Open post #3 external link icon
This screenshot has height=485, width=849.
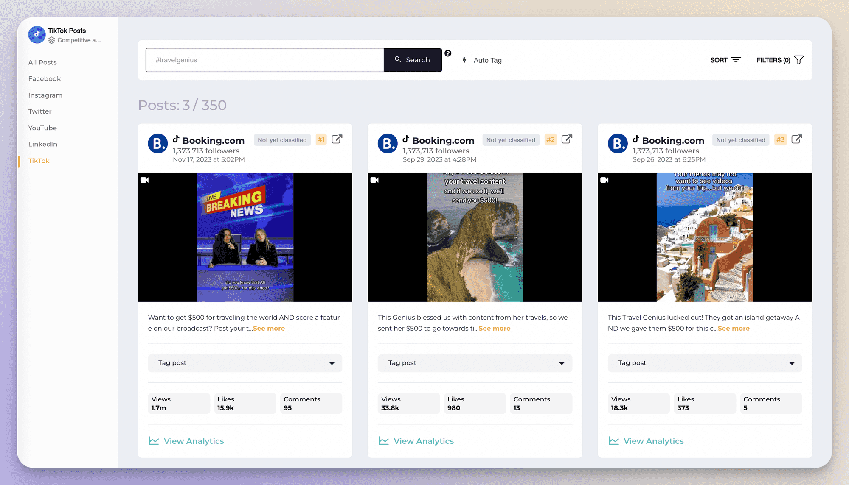point(797,139)
